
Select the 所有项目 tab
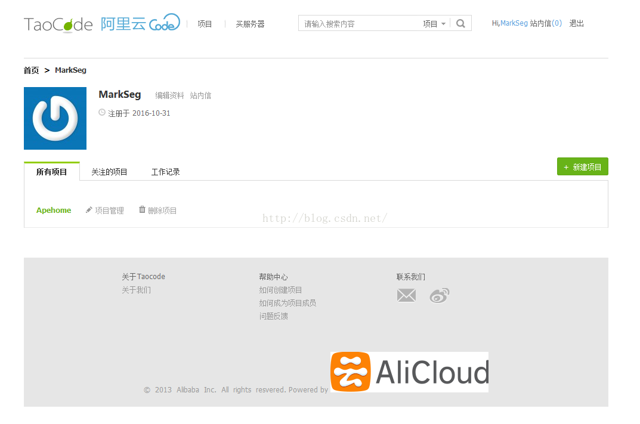[x=51, y=172]
